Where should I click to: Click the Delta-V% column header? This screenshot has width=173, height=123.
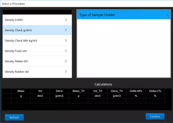155,91
